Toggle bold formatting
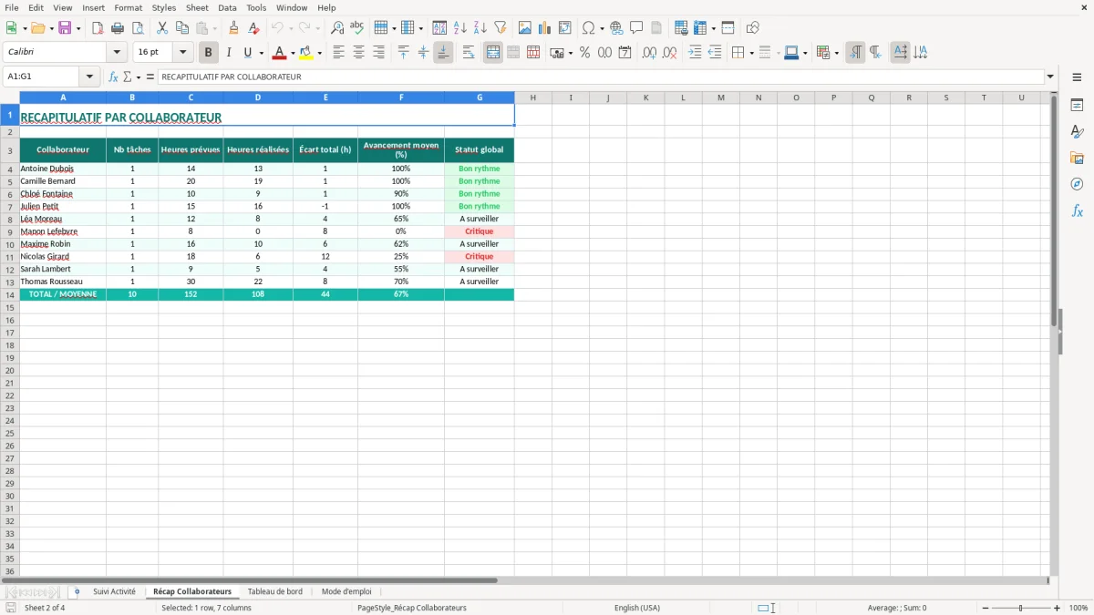The width and height of the screenshot is (1094, 615). pyautogui.click(x=208, y=53)
